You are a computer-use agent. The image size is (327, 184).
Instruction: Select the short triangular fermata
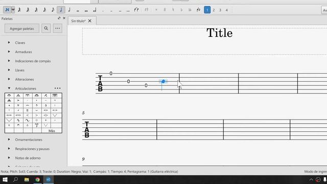click(18, 96)
